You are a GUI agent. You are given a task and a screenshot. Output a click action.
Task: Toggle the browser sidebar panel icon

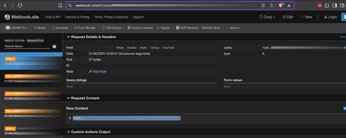(335, 6)
